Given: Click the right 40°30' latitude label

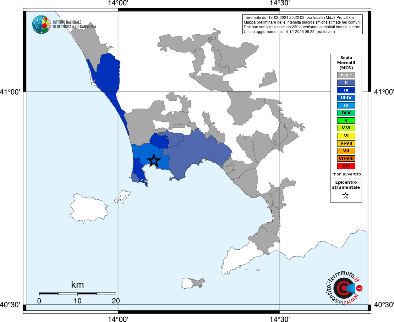Looking at the screenshot, I should click(x=384, y=305).
